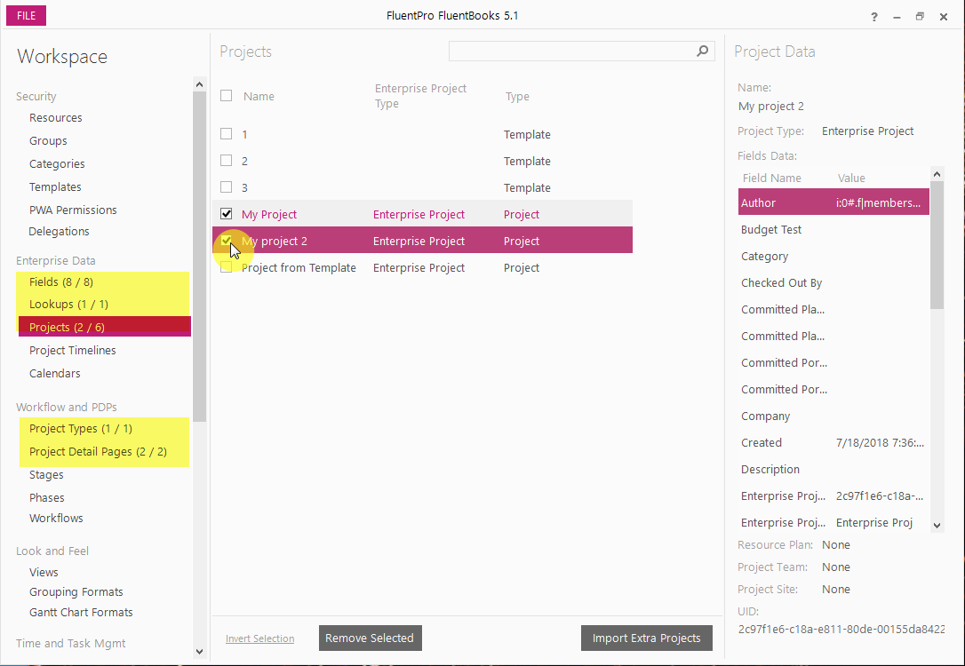Uncheck the My project 2 checkbox

[226, 240]
